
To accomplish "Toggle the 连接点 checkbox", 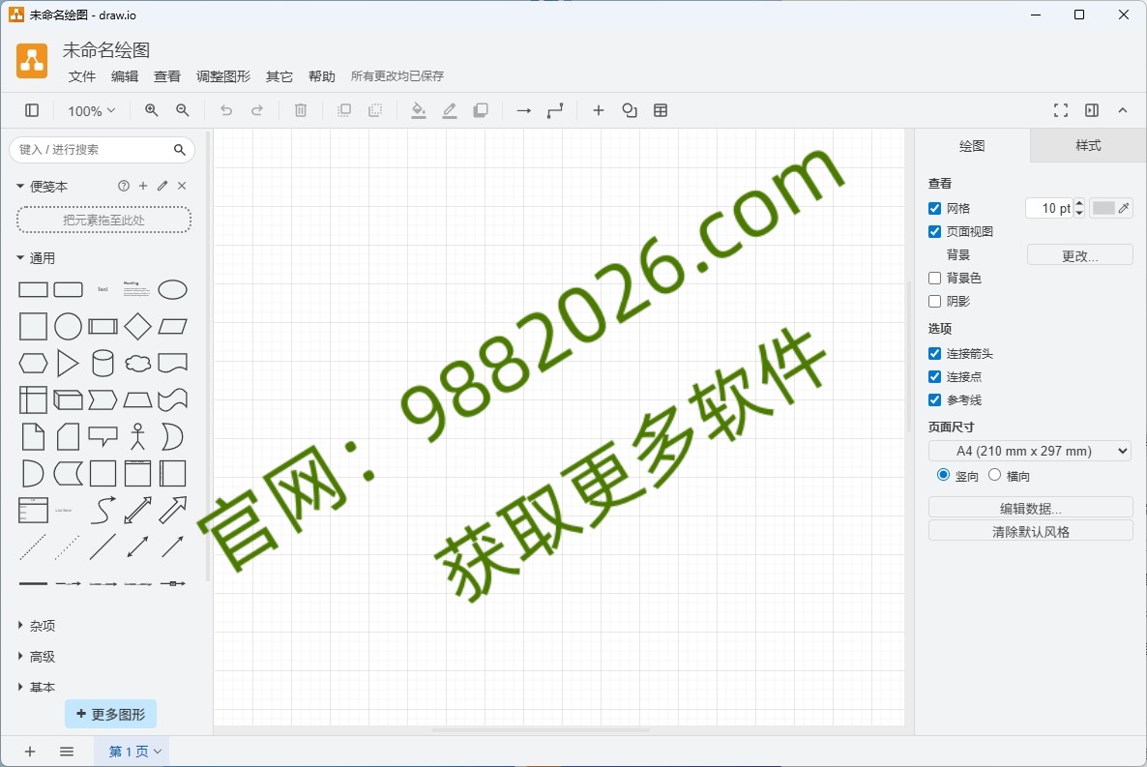I will click(935, 377).
